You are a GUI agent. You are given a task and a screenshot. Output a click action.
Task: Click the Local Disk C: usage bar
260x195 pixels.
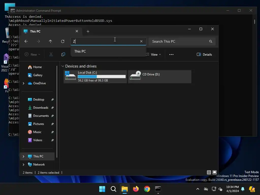pyautogui.click(x=102, y=76)
